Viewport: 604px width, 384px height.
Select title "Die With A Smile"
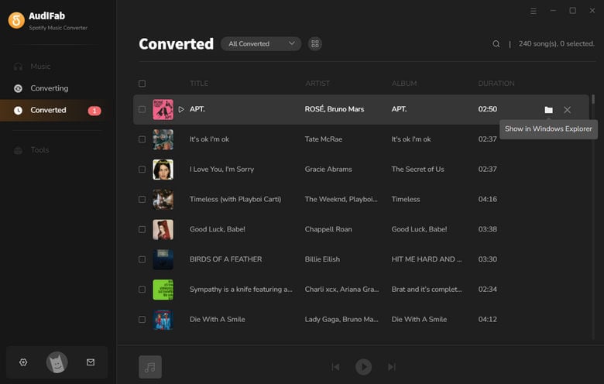point(218,319)
